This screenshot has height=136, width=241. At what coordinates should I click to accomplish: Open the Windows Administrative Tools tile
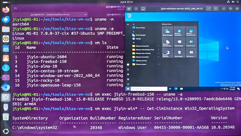167,42
